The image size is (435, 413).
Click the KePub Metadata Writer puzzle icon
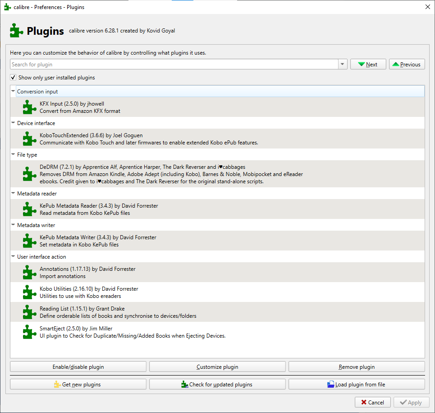pos(30,241)
